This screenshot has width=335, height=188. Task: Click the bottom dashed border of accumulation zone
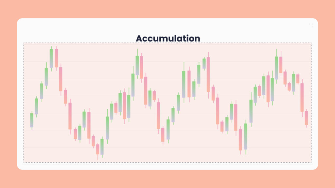(167, 162)
